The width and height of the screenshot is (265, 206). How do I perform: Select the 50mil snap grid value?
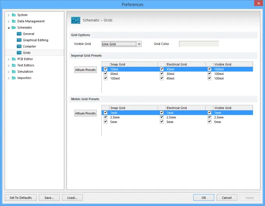[x=114, y=74]
